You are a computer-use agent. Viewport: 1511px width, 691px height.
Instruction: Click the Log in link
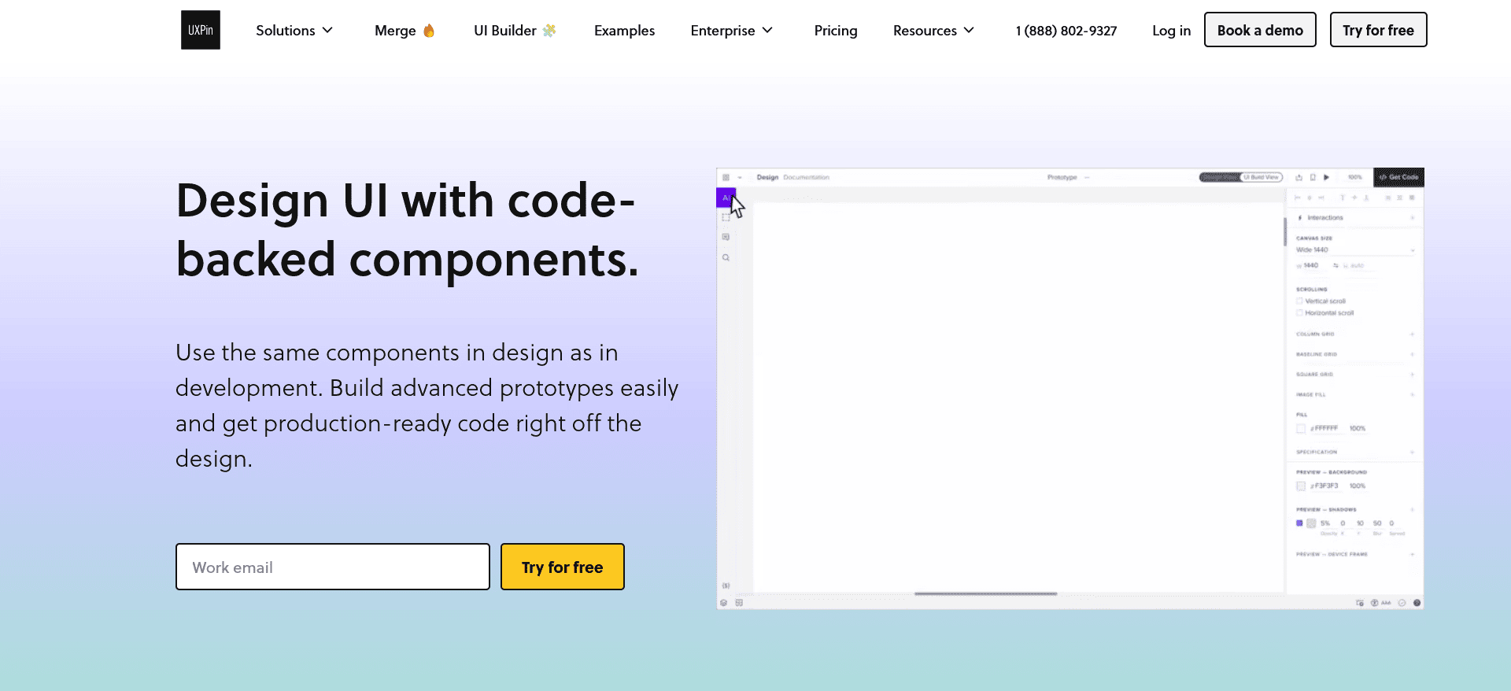click(1171, 31)
